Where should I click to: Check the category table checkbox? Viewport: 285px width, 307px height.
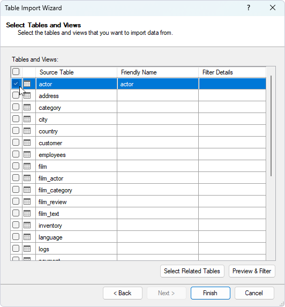click(16, 107)
